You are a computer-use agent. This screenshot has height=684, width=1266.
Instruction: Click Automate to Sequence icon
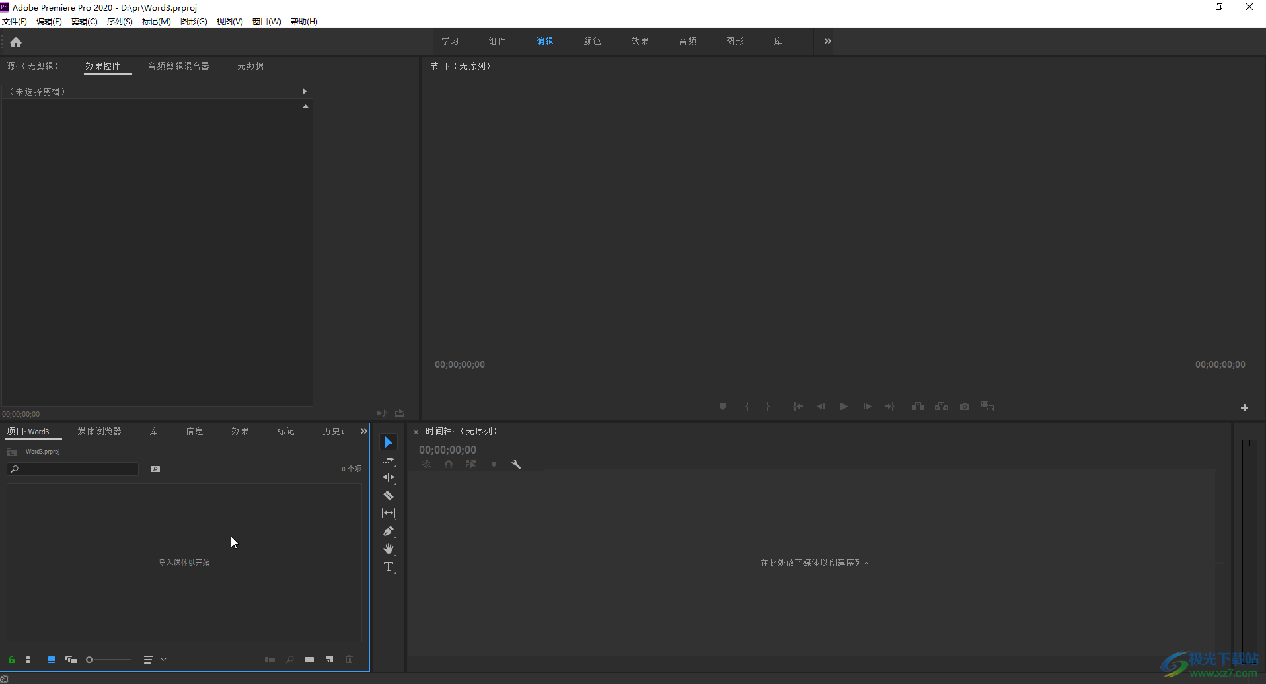(270, 660)
